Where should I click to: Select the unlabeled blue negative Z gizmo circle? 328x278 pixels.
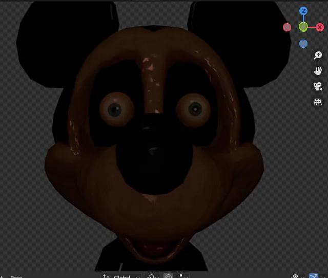303,44
